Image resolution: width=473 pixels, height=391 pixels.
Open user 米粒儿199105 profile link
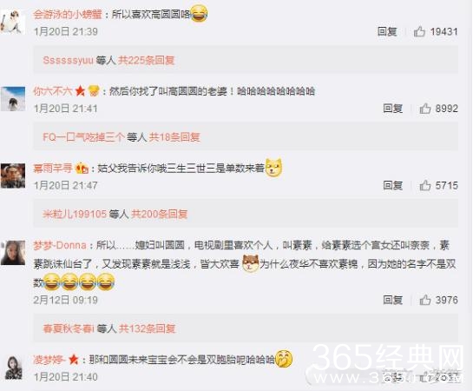tap(75, 214)
